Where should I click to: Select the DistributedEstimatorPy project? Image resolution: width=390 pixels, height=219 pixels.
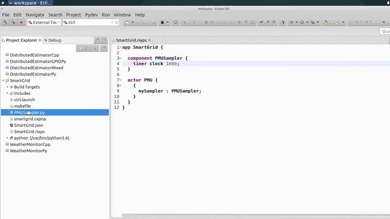coord(33,74)
